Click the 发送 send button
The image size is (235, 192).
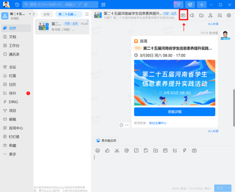click(x=220, y=188)
